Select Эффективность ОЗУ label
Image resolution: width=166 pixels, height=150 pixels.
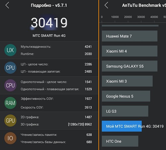coord(37,99)
